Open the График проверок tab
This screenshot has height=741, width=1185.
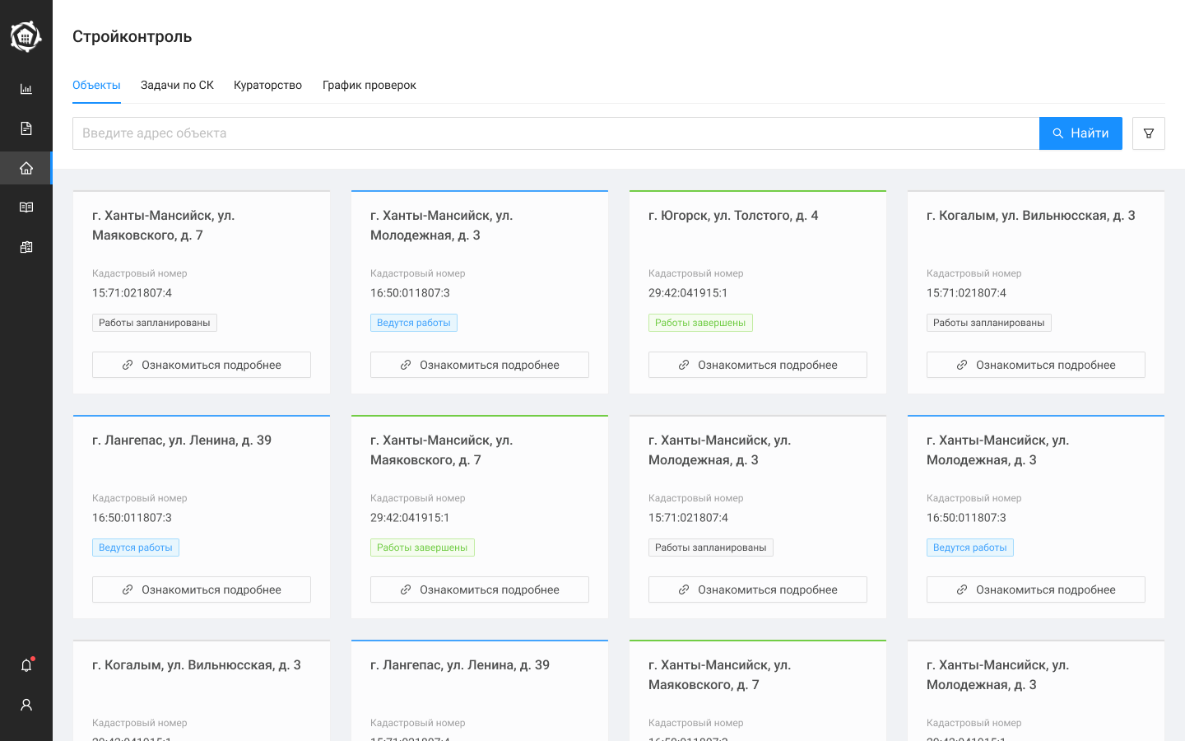point(369,86)
